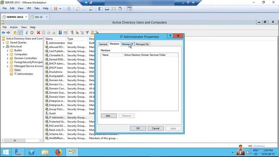The height and width of the screenshot is (157, 279).
Task: Click the Properties sheet toolbar icon
Action: 44,33
